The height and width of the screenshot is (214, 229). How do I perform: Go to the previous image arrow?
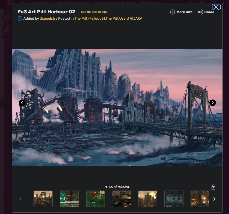click(x=22, y=103)
